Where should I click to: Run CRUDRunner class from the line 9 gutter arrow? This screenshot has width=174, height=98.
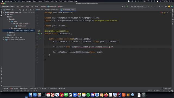click(x=41, y=33)
